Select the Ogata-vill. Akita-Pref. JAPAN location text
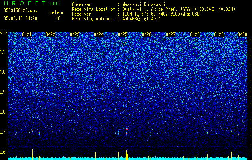The height and width of the screenshot is (160, 252). point(179,9)
